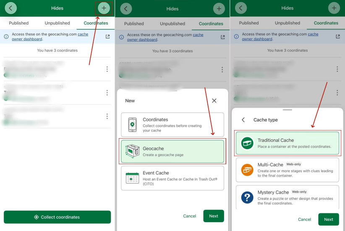Open the visible kebab menu on the middle screen list

(x=222, y=70)
